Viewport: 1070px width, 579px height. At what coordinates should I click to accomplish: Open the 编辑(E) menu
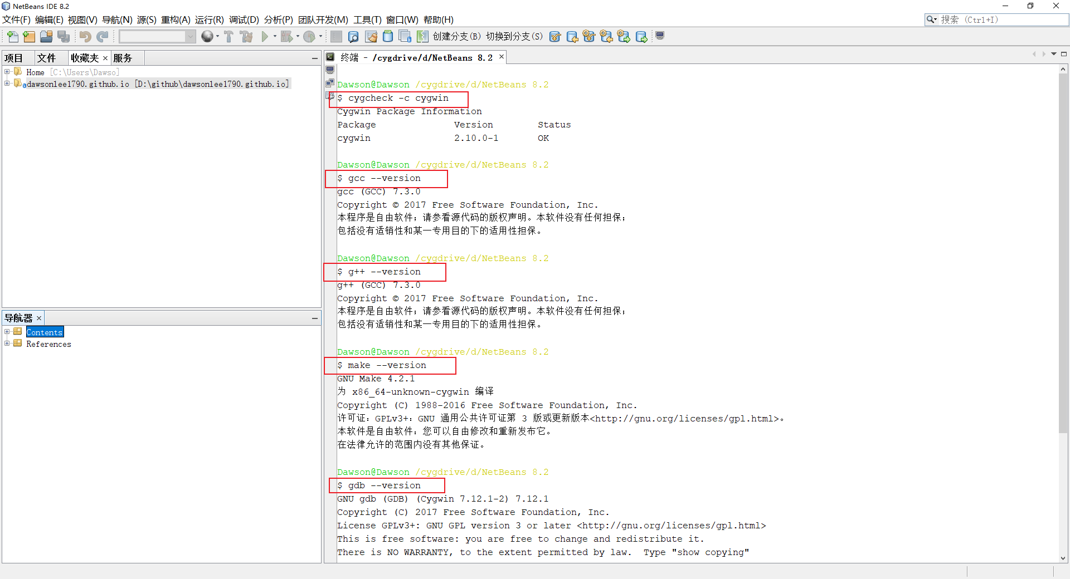49,20
